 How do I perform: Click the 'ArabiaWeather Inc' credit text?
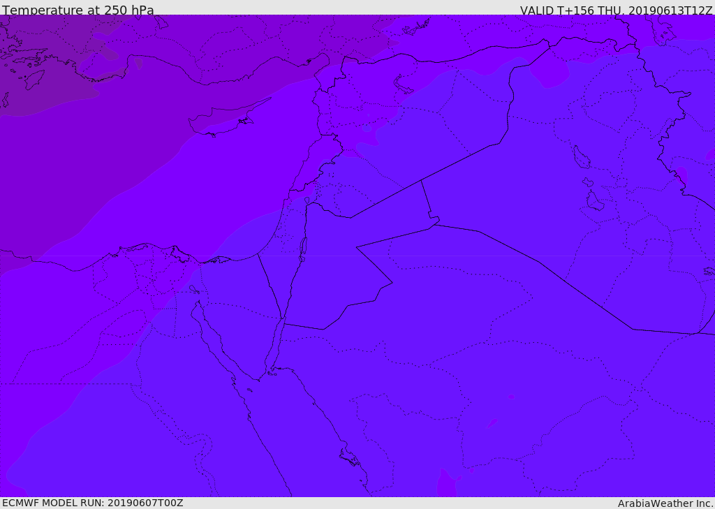(665, 503)
